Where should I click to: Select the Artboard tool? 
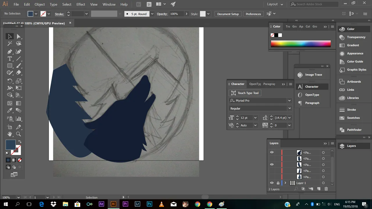[10, 127]
